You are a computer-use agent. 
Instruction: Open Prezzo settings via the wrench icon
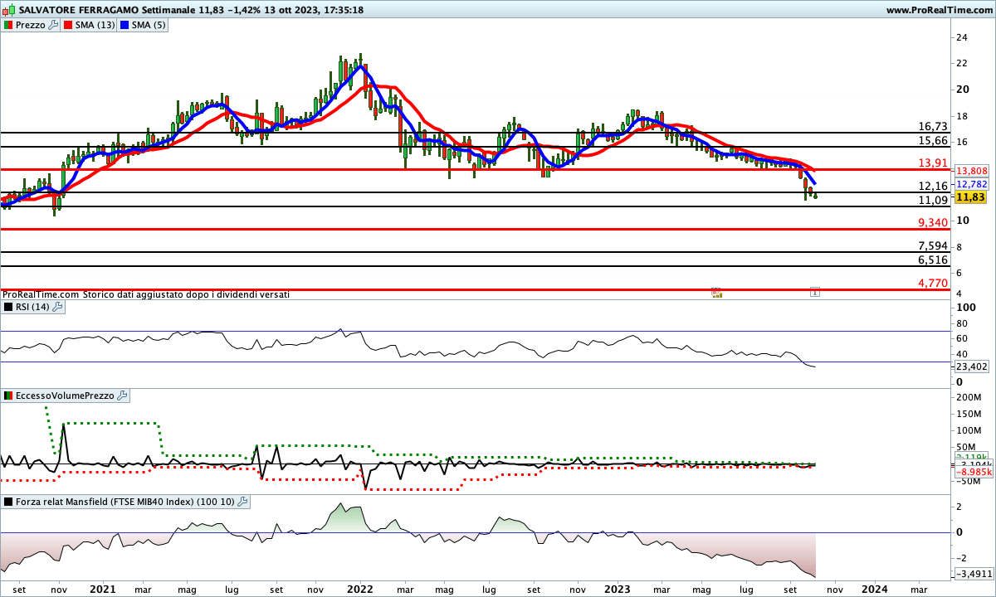click(x=54, y=25)
